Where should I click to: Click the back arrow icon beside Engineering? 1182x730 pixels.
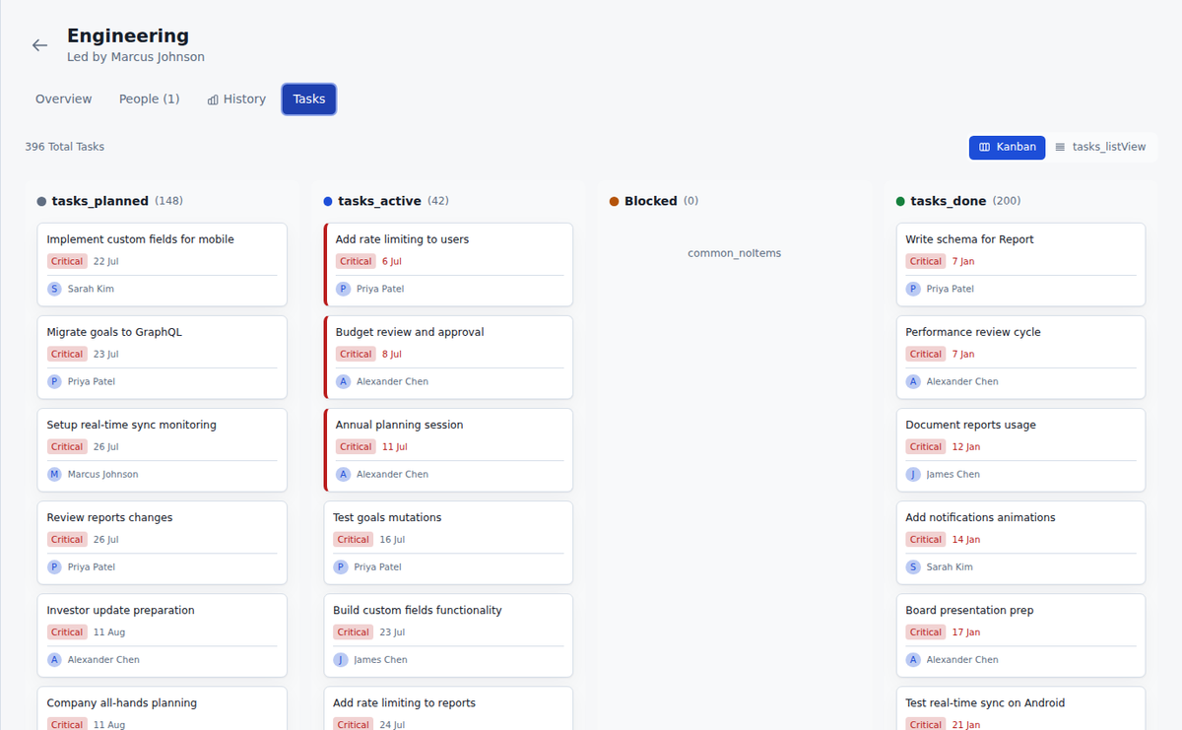pyautogui.click(x=39, y=45)
